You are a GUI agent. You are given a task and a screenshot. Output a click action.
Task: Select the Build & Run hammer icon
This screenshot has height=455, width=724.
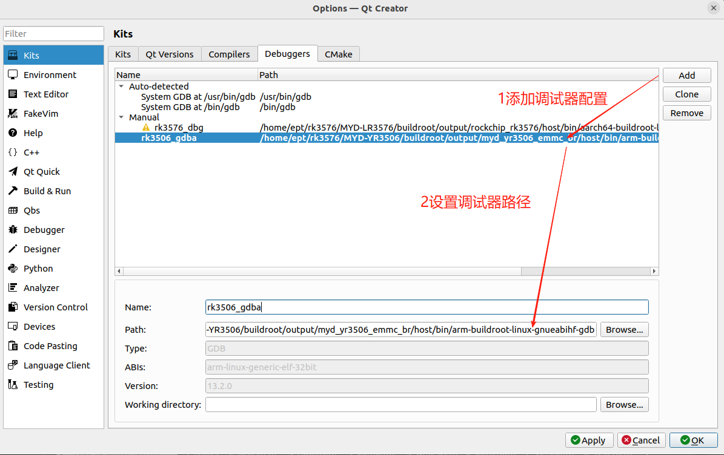[13, 191]
